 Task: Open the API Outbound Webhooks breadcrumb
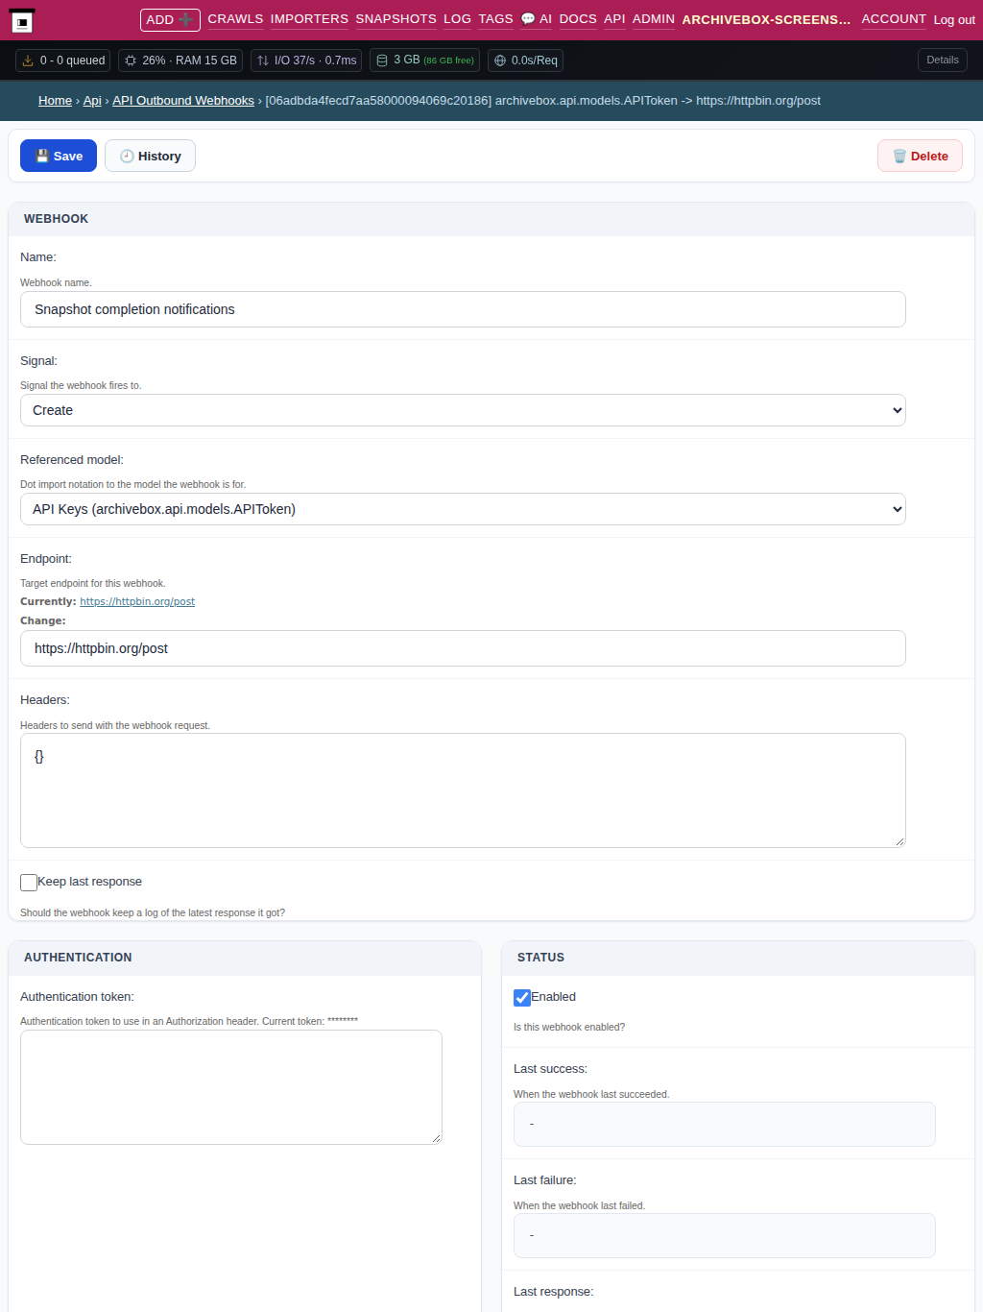(183, 101)
